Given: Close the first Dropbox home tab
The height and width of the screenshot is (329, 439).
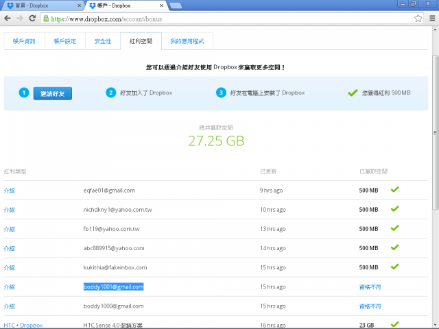Looking at the screenshot, I should coord(79,5).
